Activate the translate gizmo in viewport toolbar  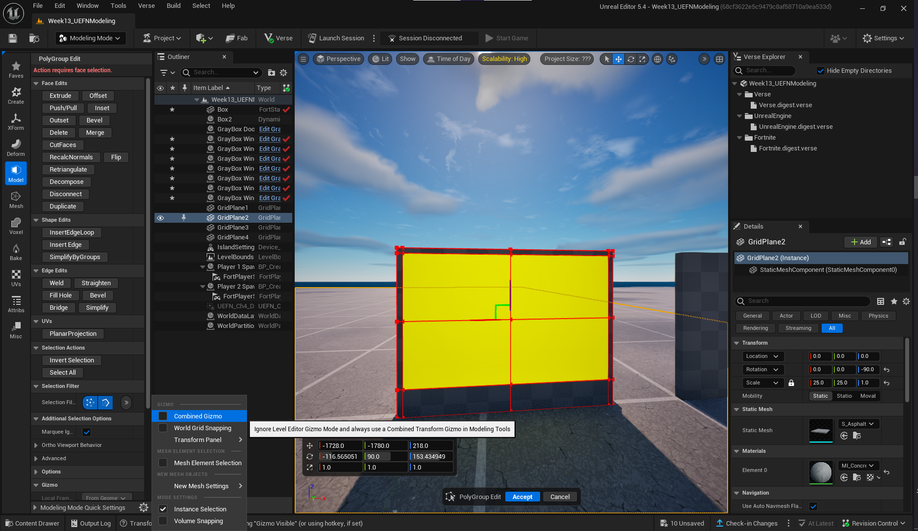[618, 59]
